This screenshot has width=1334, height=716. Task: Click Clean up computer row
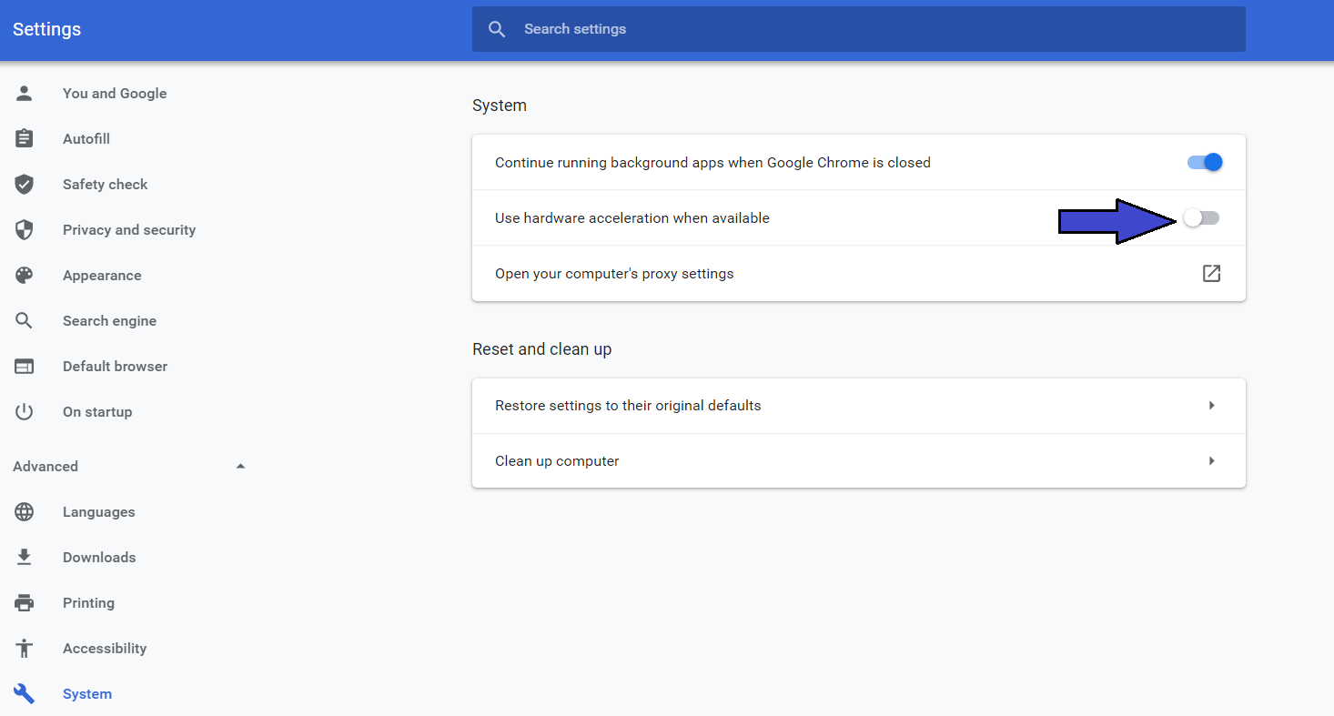pyautogui.click(x=858, y=460)
